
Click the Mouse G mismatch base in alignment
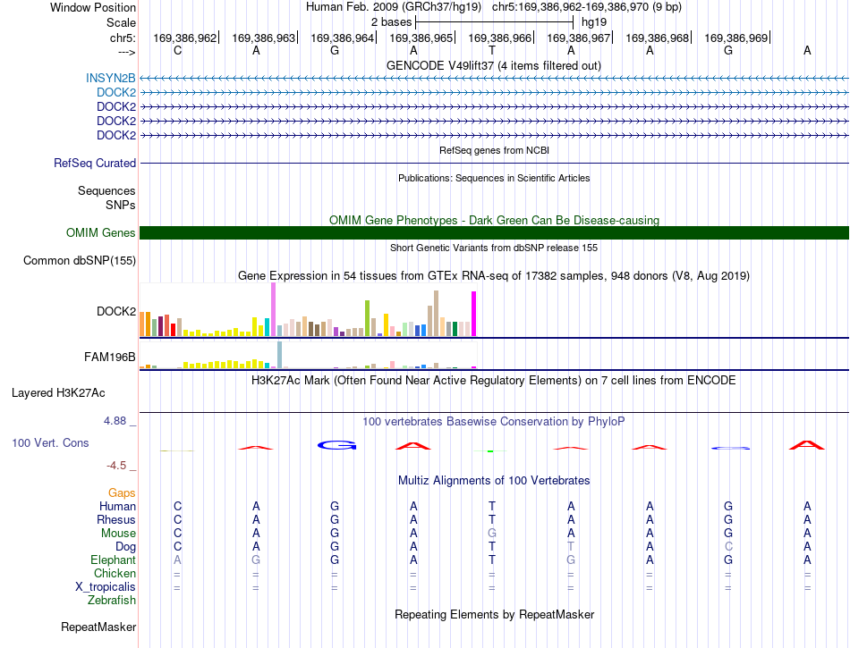point(492,534)
